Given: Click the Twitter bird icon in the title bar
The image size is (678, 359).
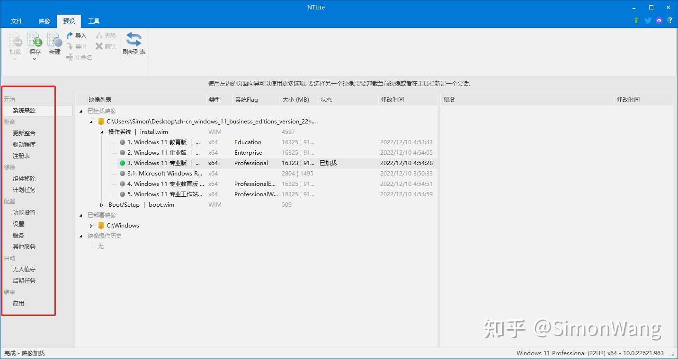Looking at the screenshot, I should click(x=647, y=20).
